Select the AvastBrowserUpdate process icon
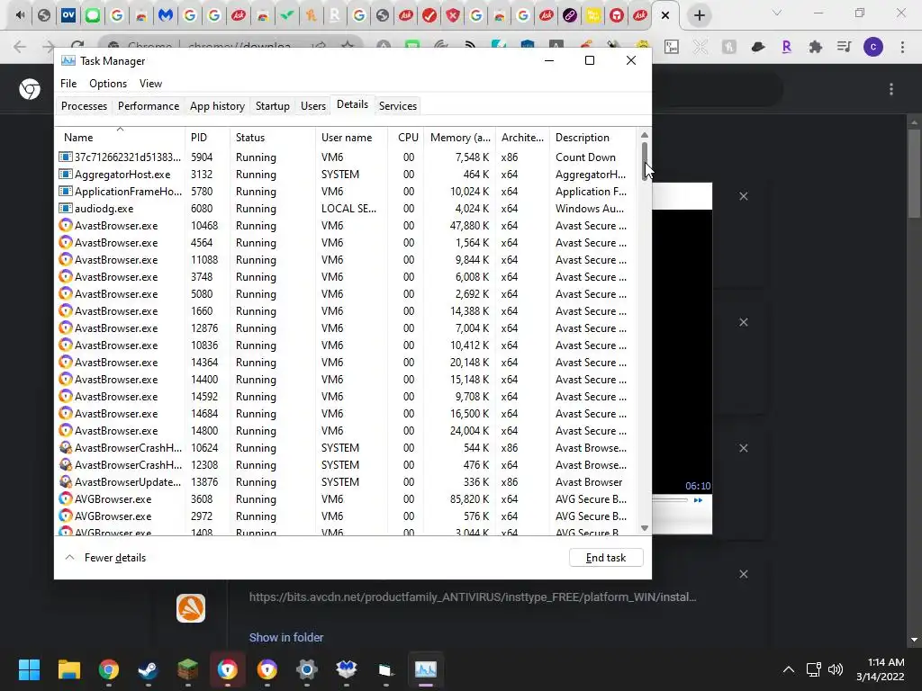 click(x=65, y=481)
